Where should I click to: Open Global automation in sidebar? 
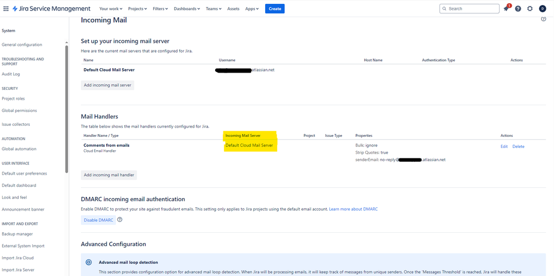pos(19,149)
